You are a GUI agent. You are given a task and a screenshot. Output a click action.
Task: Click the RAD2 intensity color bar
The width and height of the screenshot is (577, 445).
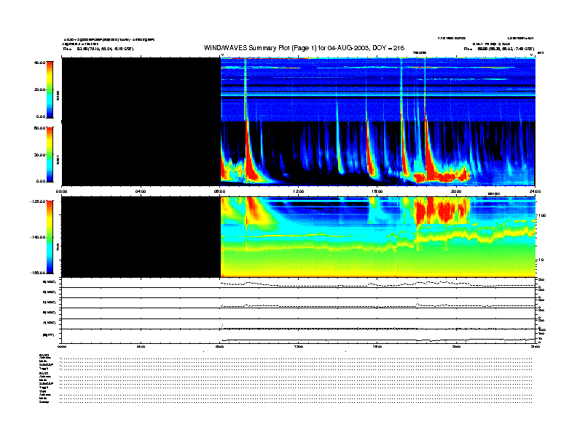[x=50, y=89]
